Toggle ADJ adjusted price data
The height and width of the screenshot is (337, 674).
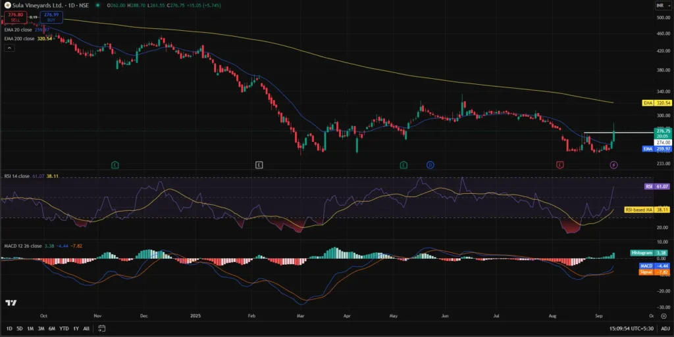coord(665,328)
